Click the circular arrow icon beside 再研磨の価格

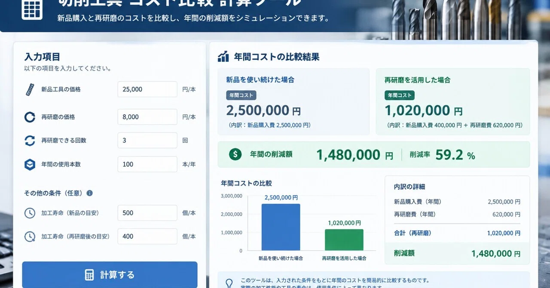30,117
